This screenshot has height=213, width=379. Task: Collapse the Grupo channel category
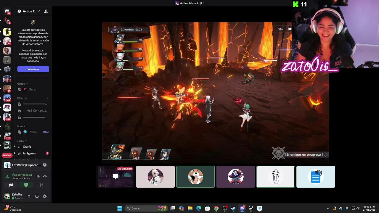click(x=22, y=84)
